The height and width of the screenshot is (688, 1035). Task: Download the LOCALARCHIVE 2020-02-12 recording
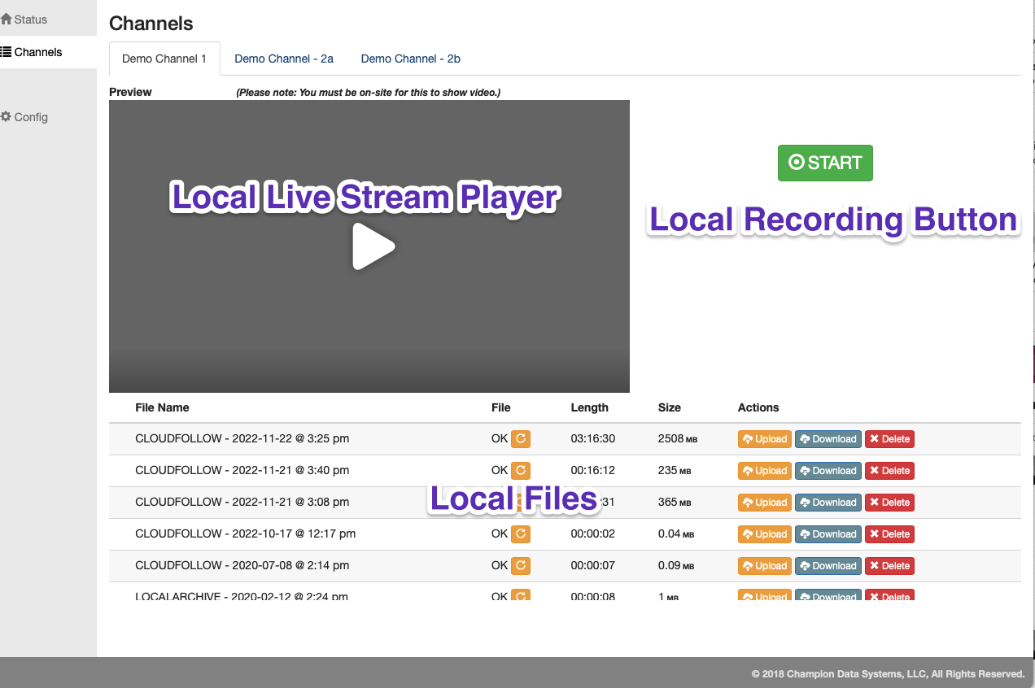click(x=828, y=596)
